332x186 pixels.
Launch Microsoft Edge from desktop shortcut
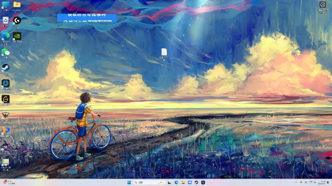pyautogui.click(x=5, y=38)
